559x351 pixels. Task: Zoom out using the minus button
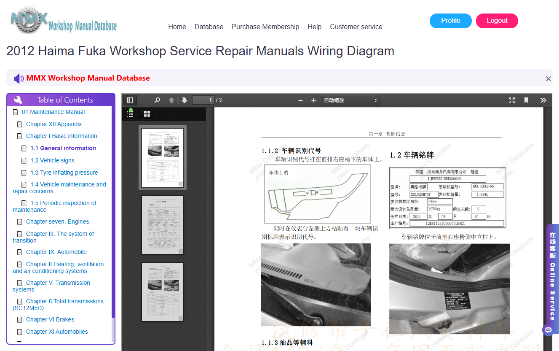click(300, 100)
